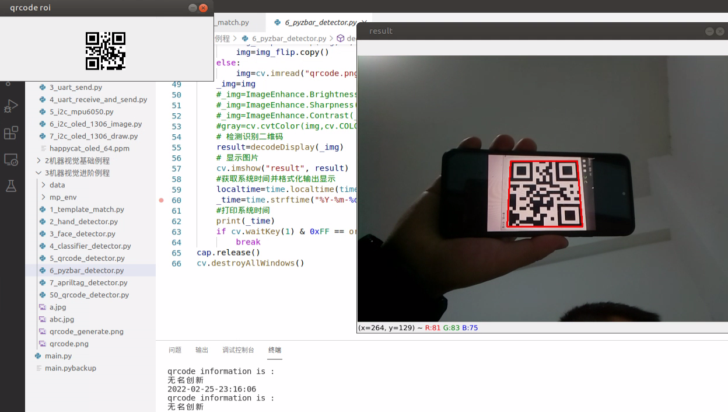
Task: Minimize the qrcode roi window
Action: pos(192,8)
